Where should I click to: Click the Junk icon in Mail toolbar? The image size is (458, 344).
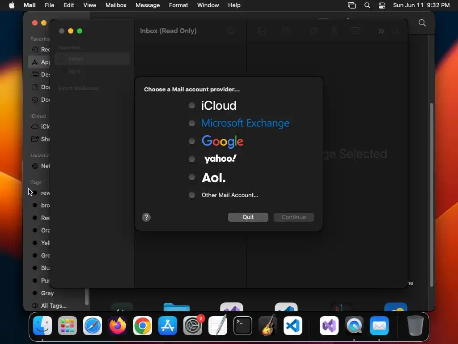pyautogui.click(x=355, y=31)
